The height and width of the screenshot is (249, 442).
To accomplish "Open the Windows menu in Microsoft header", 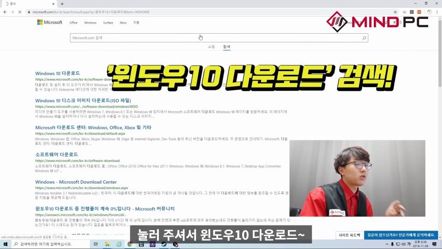I will [x=90, y=23].
